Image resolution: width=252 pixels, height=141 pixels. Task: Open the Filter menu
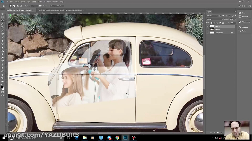[x=40, y=2]
